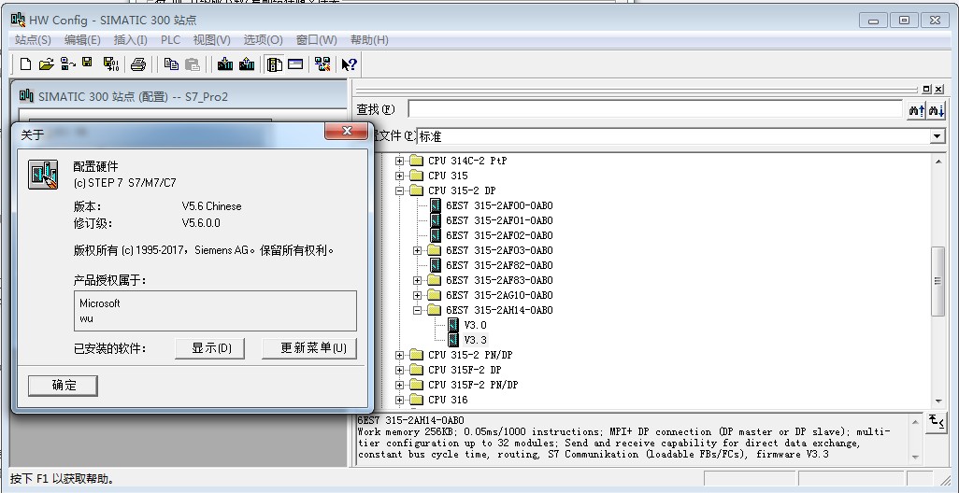Click the Print toolbar icon
Image resolution: width=959 pixels, height=493 pixels.
[x=138, y=64]
